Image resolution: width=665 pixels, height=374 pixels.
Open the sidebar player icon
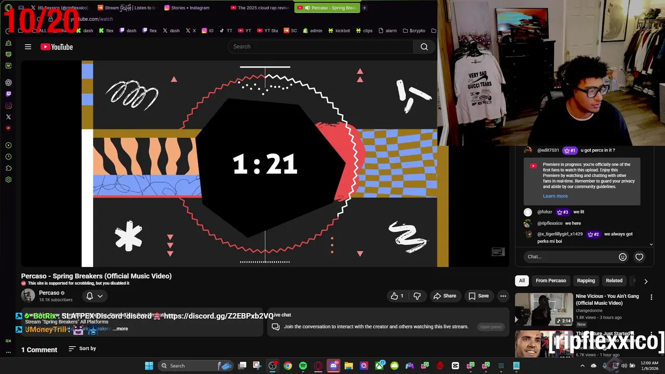pos(8,145)
